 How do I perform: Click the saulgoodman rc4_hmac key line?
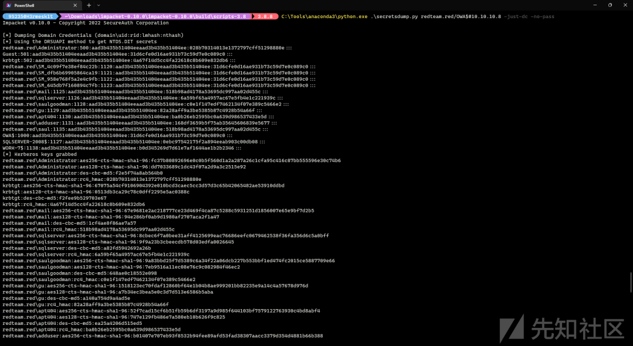point(99,279)
